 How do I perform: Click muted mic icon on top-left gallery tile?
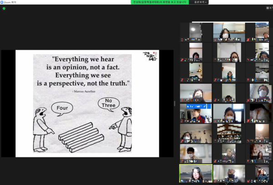click(x=182, y=39)
